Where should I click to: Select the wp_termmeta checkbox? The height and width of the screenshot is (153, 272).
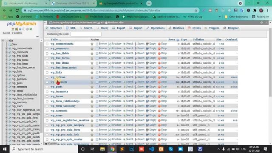coord(47,92)
